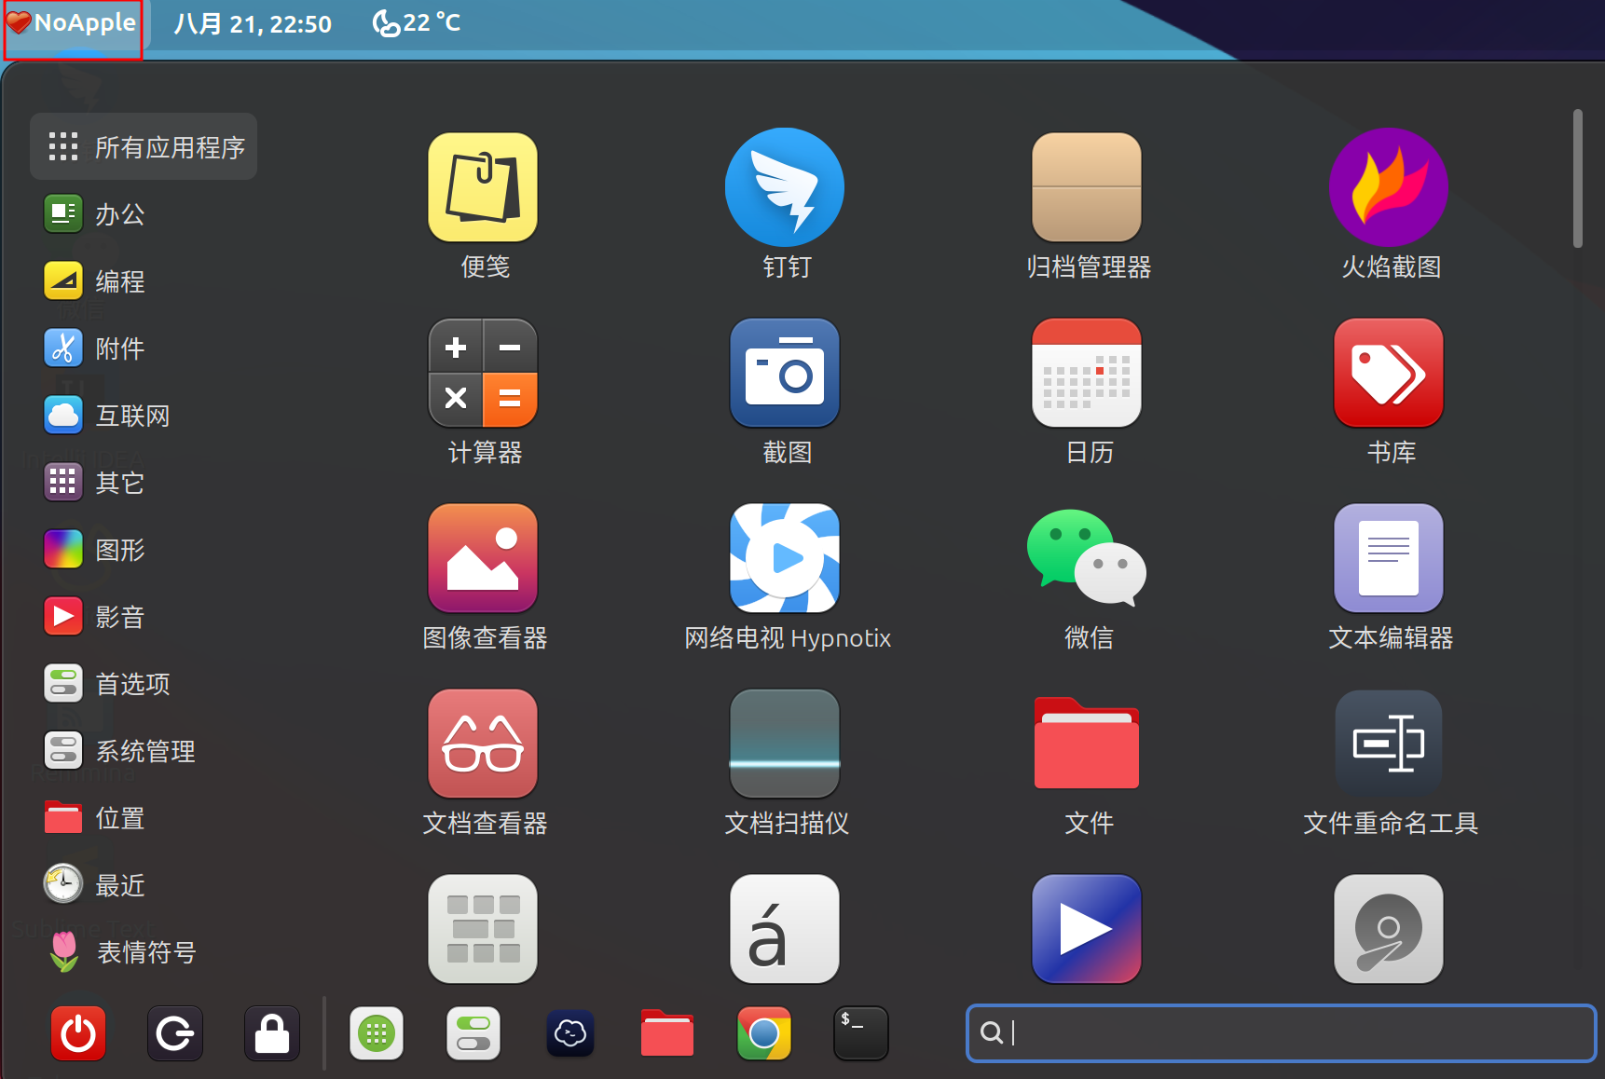Screen dimensions: 1605x1079
Task: Open system settings toggle favorite icon
Action: [473, 1033]
